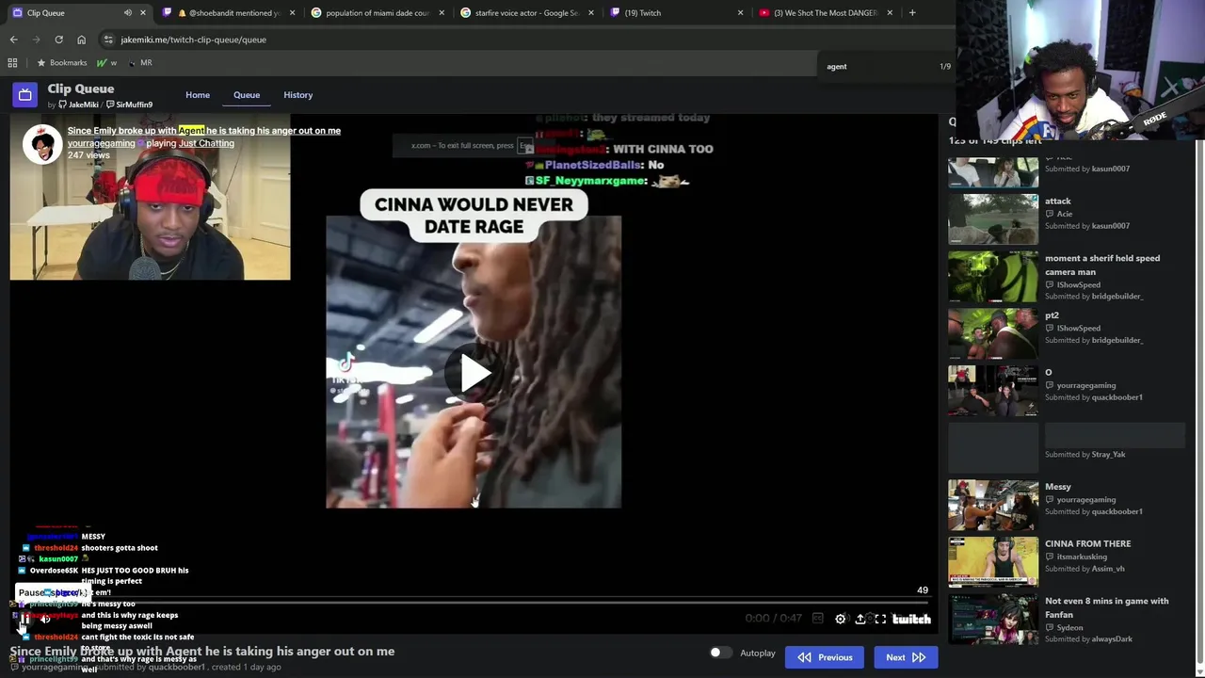Toggle Autoplay switch

click(x=720, y=653)
